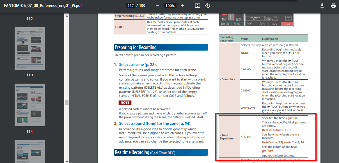This screenshot has height=163, width=339.
Task: Click the red NOTE label
Action: pyautogui.click(x=125, y=103)
